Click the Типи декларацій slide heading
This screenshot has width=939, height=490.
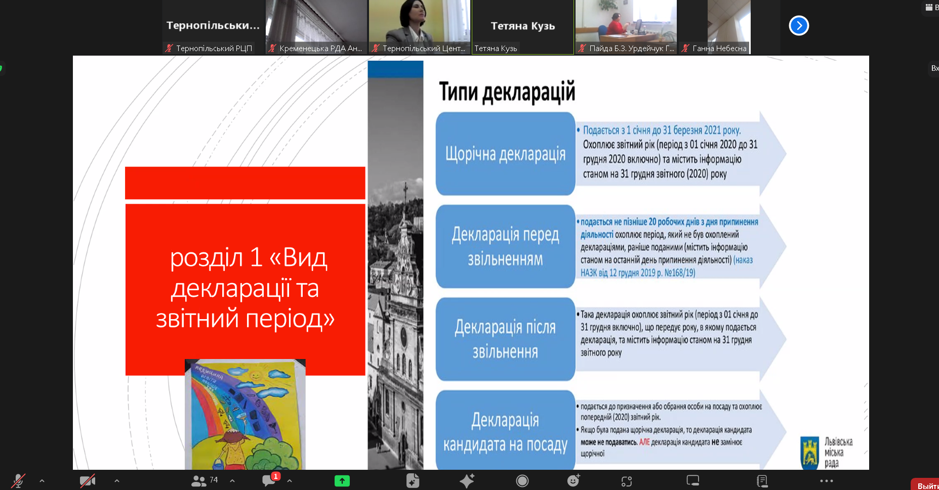click(507, 92)
